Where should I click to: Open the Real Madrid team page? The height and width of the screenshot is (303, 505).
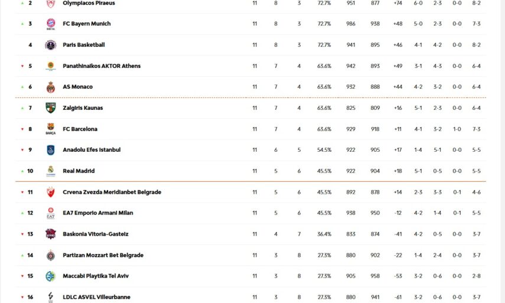[x=79, y=171]
